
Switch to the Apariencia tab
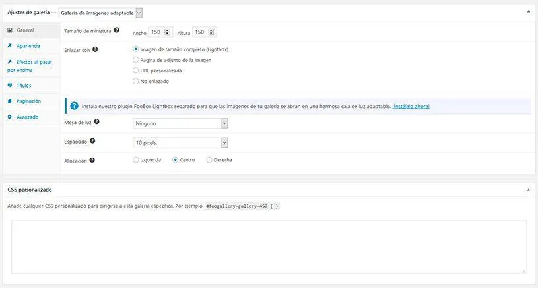[28, 46]
